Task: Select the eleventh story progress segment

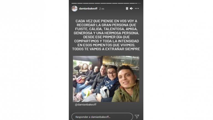Action: (132, 3)
